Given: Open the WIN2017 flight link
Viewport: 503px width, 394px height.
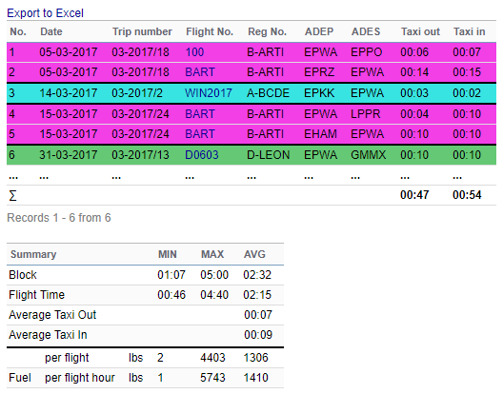Looking at the screenshot, I should (x=209, y=93).
